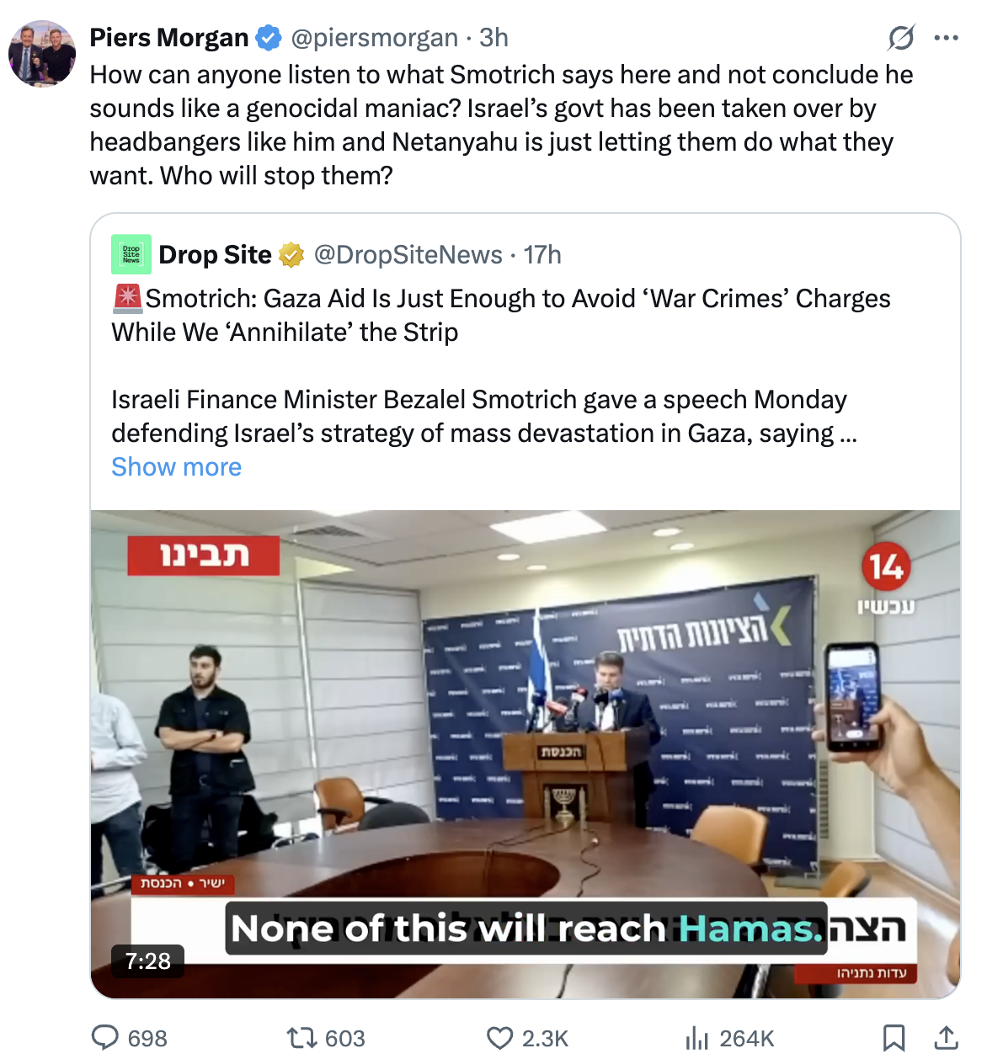
Task: Open the share upload icon
Action: click(x=947, y=1037)
